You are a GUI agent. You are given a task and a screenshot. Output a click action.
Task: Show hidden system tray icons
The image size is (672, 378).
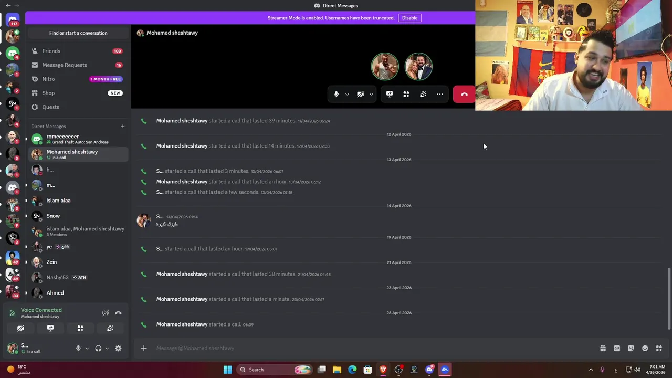click(x=591, y=370)
